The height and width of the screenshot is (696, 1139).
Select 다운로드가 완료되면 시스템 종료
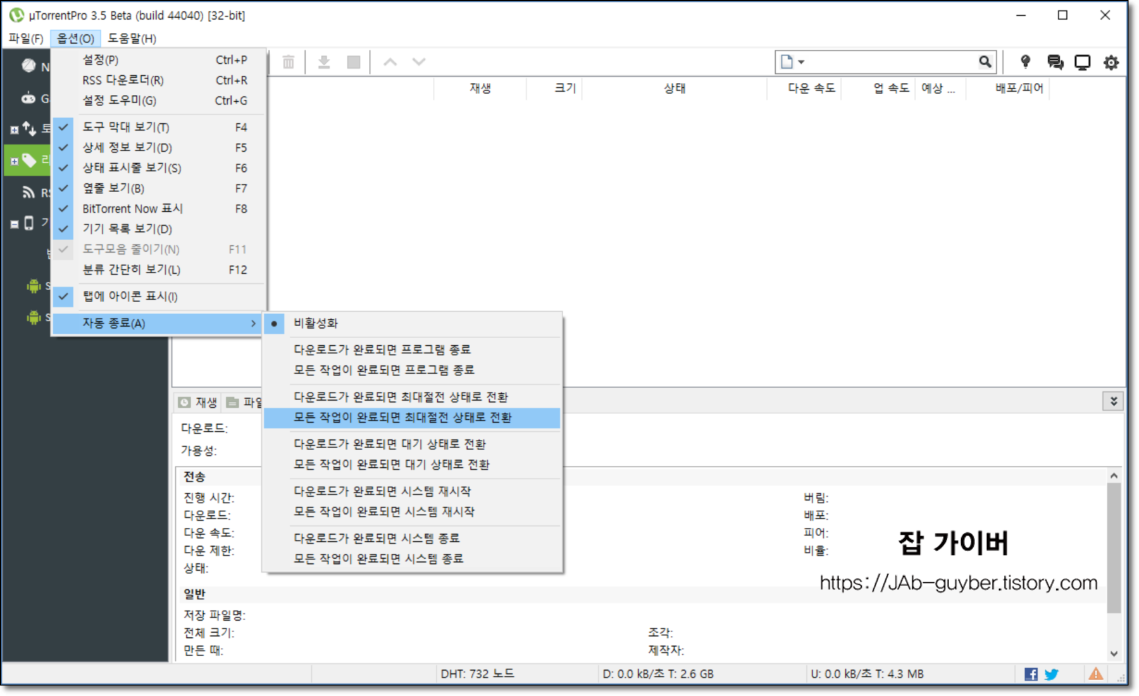[x=413, y=538]
